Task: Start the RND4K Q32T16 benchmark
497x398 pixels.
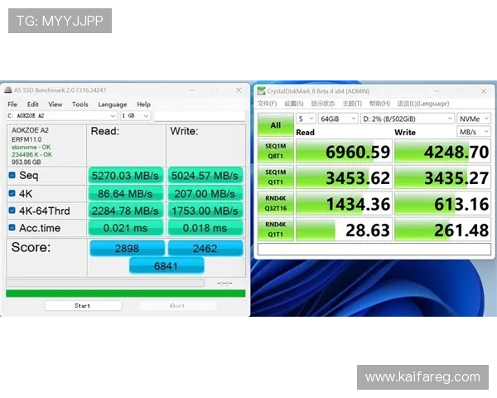Action: [275, 204]
